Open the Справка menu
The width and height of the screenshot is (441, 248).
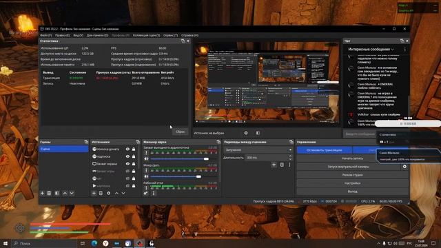click(189, 35)
